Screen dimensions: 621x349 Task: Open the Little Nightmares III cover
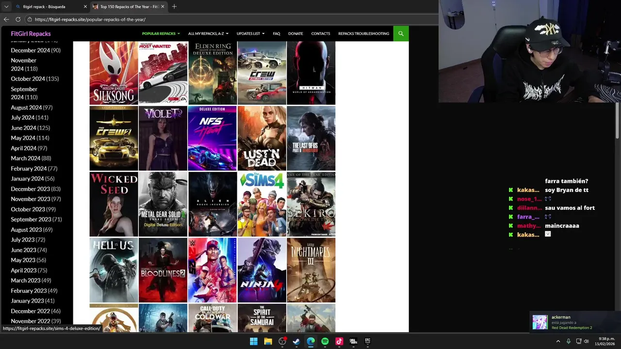point(311,270)
